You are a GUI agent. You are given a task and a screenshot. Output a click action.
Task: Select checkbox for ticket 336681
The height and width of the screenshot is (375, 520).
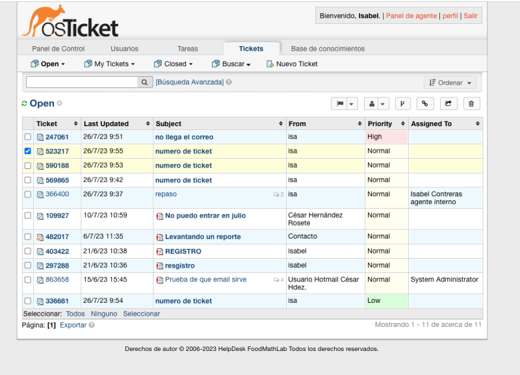(27, 301)
